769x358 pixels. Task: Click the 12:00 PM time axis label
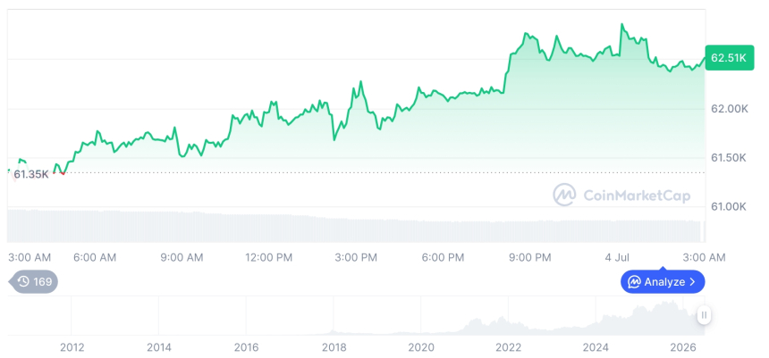pos(268,257)
